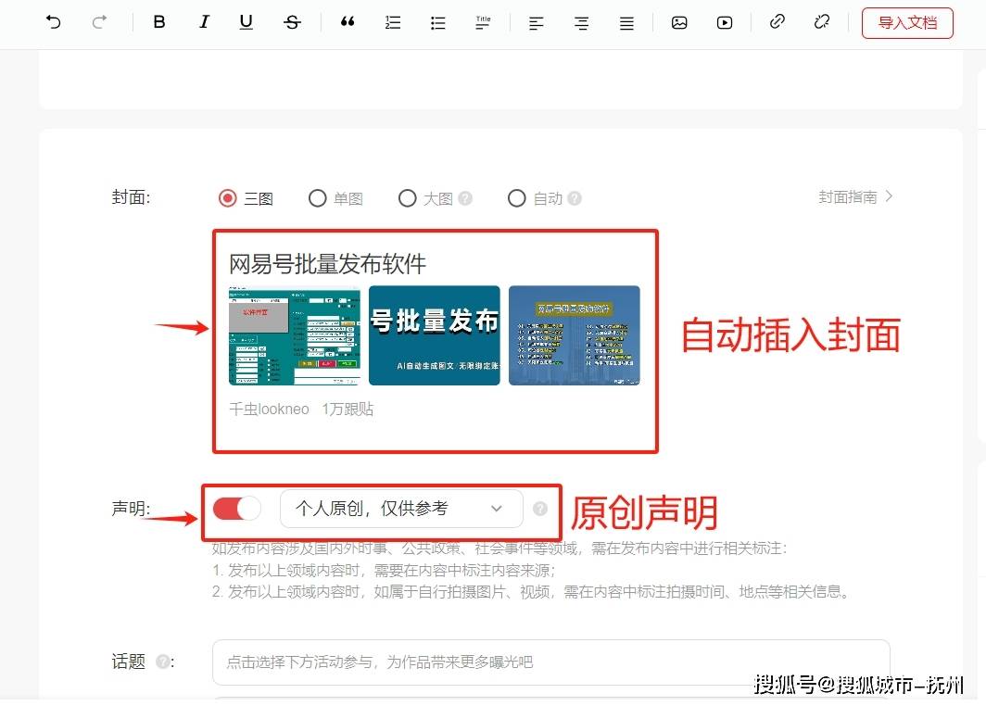Toggle italic formatting
The width and height of the screenshot is (986, 706).
click(204, 22)
